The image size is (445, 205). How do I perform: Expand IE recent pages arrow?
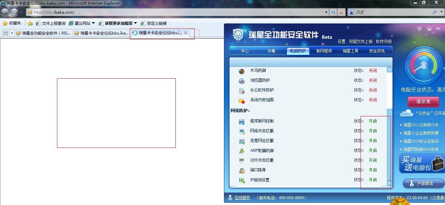point(21,12)
